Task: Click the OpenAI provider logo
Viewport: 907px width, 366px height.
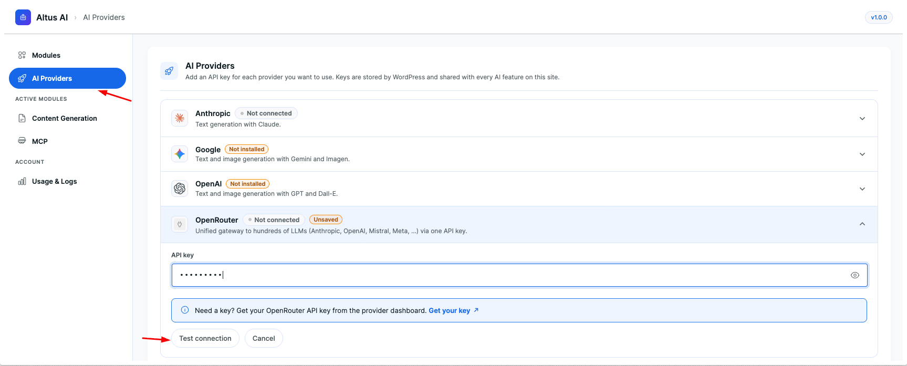Action: click(180, 189)
